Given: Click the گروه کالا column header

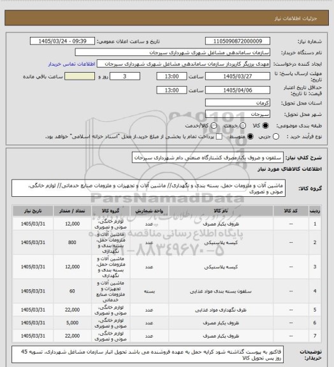Looking at the screenshot, I should pos(110,211).
